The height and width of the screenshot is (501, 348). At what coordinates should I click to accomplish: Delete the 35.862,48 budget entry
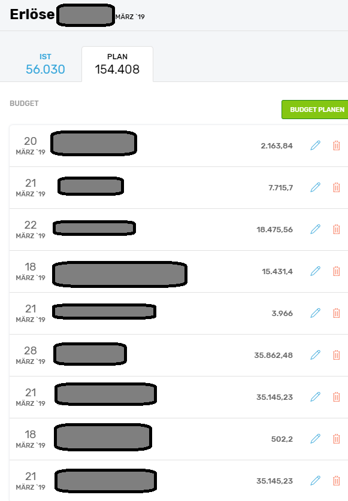coord(337,355)
